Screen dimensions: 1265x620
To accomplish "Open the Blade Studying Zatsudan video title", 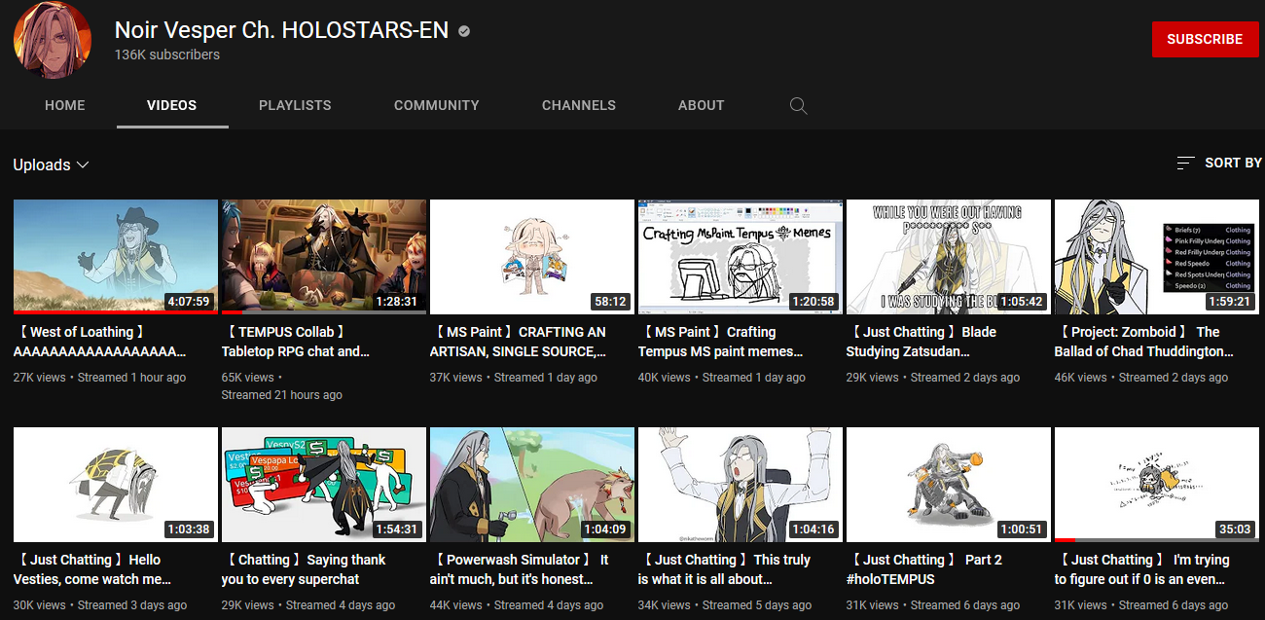I will tap(922, 342).
